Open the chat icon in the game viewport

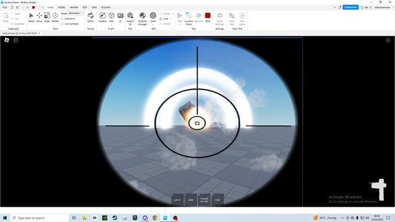point(15,40)
